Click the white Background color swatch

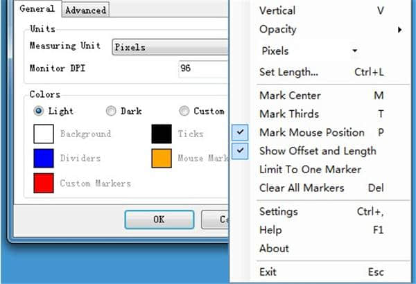pyautogui.click(x=44, y=134)
